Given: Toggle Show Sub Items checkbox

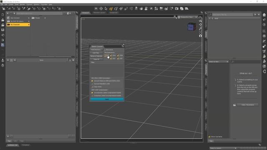Looking at the screenshot, I should (x=209, y=137).
